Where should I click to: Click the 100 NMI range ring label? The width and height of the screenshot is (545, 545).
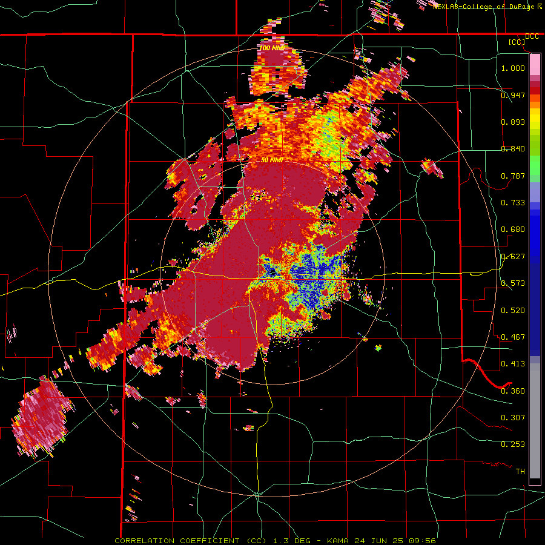click(272, 48)
